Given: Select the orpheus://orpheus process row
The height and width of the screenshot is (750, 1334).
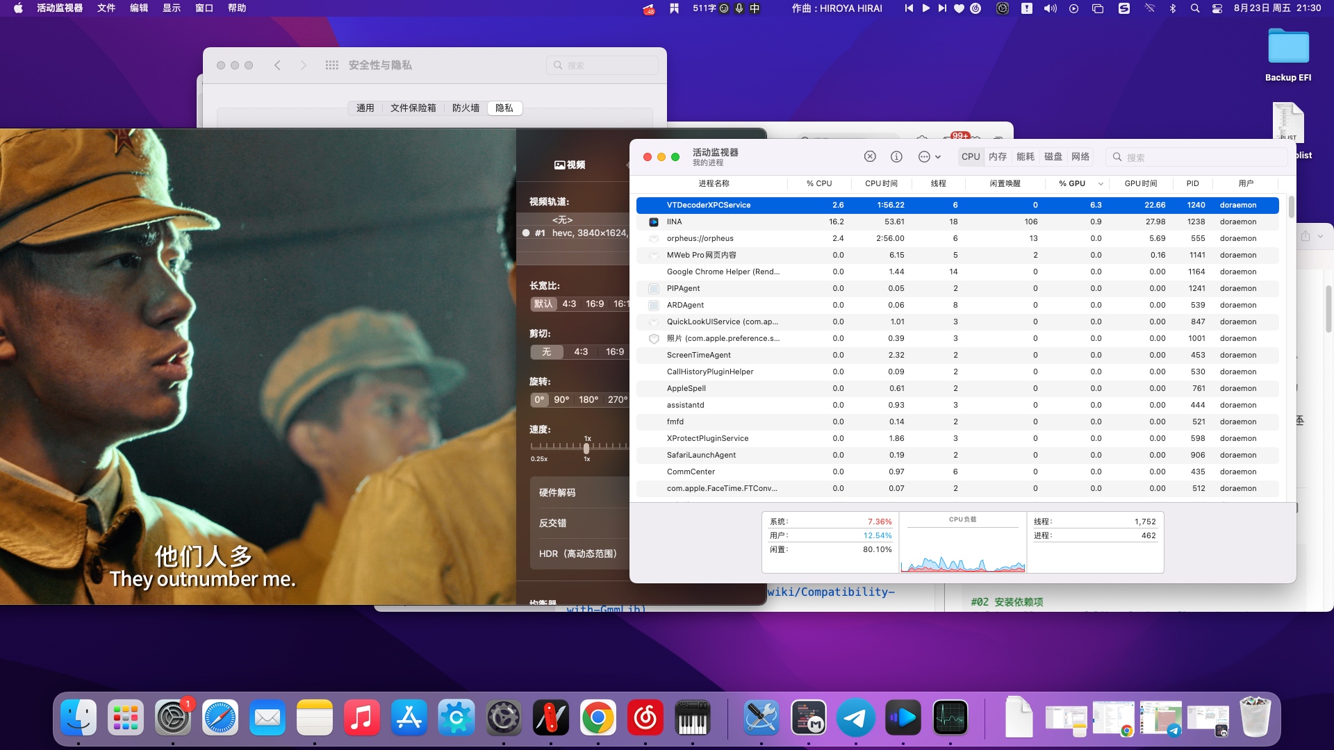Looking at the screenshot, I should 957,238.
